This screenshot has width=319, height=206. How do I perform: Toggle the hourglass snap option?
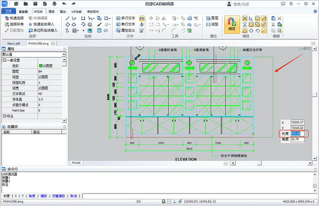click(245, 25)
